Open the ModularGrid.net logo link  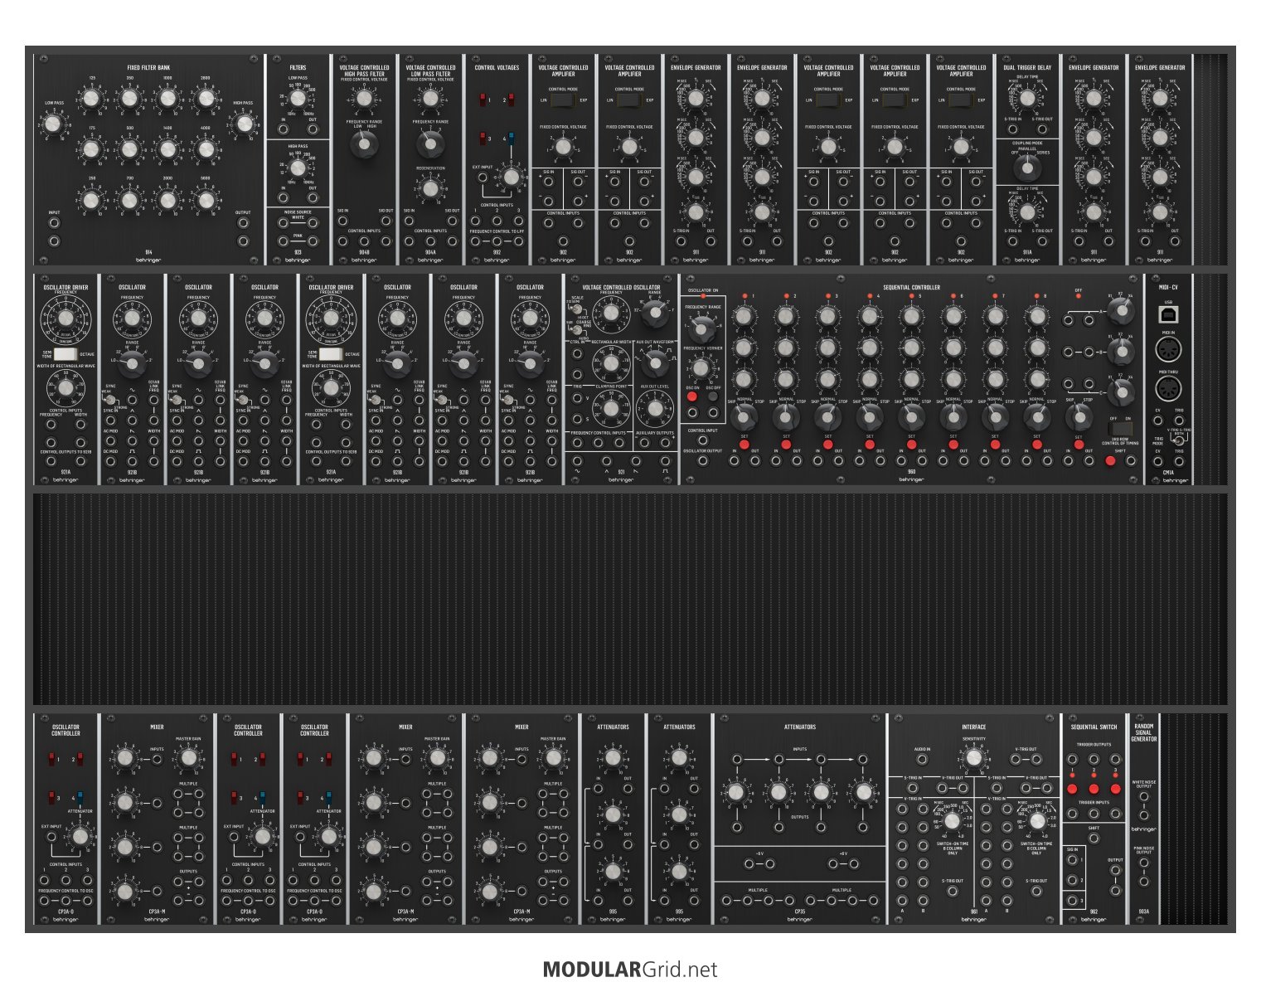tap(630, 970)
